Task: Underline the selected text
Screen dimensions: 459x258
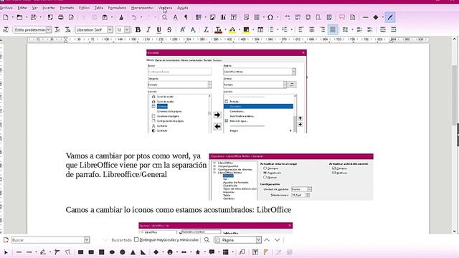Action: pyautogui.click(x=159, y=30)
